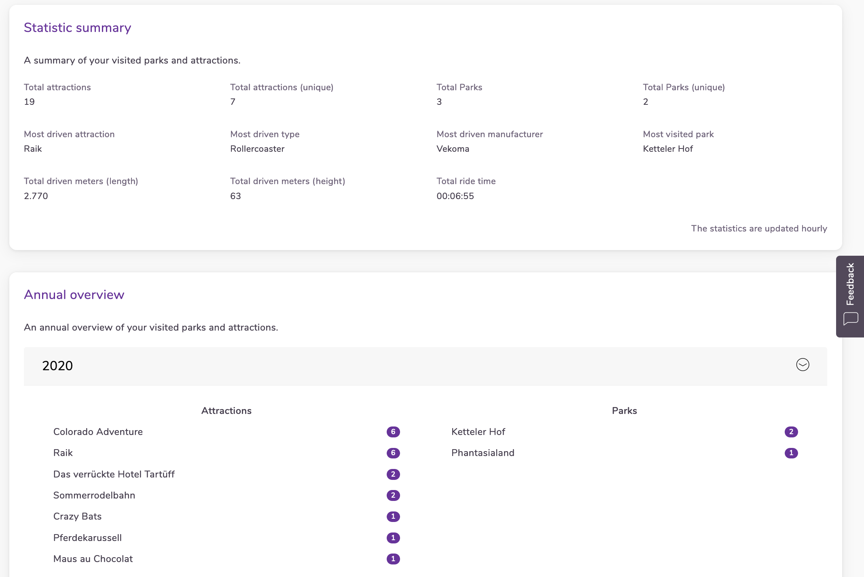864x577 pixels.
Task: Select Ketteler Hof in parks list
Action: click(478, 432)
